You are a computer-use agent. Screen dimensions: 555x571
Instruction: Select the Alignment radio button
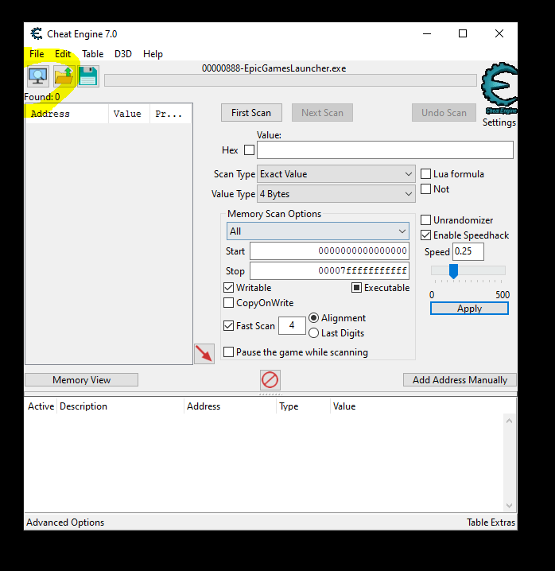[313, 318]
